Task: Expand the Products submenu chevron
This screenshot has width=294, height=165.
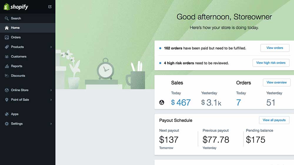Action: tap(51, 47)
